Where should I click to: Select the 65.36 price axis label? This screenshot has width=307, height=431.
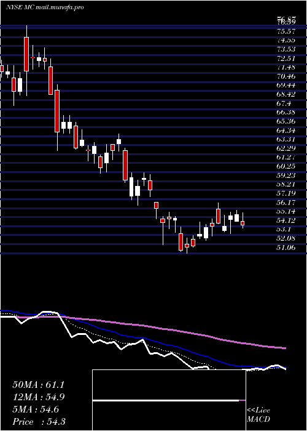[x=286, y=121]
